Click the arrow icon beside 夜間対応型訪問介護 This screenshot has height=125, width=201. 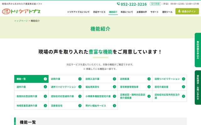(x=45, y=96)
